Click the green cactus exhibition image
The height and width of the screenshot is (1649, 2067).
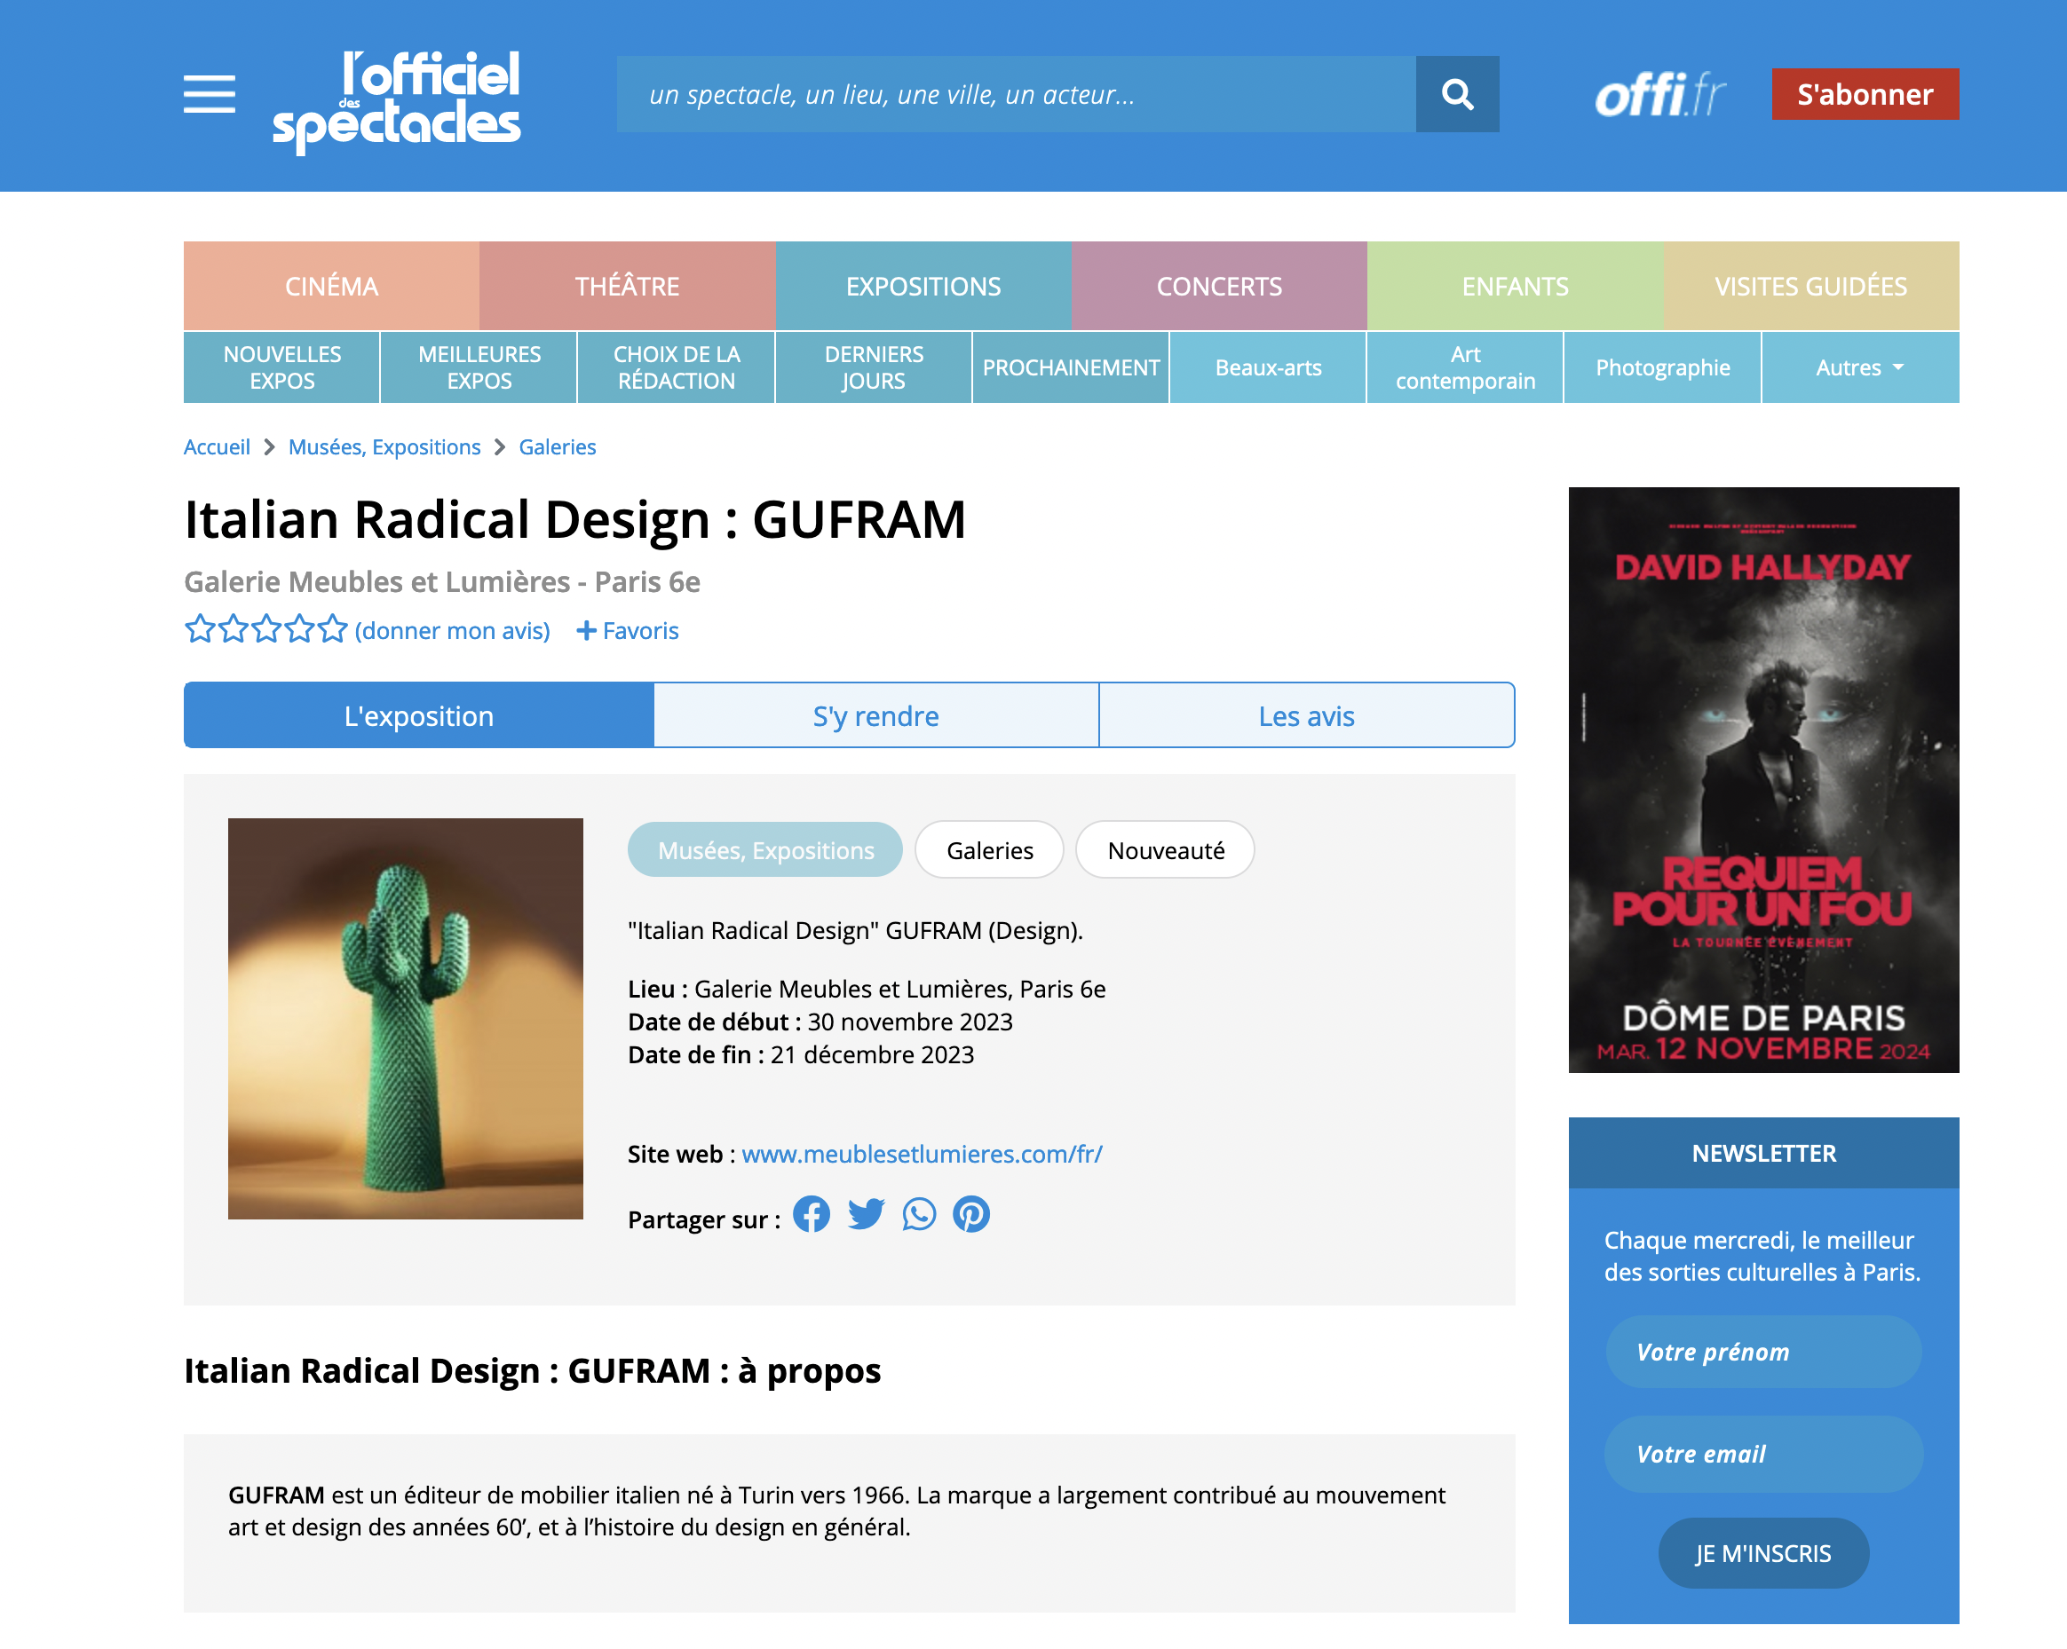(406, 1019)
